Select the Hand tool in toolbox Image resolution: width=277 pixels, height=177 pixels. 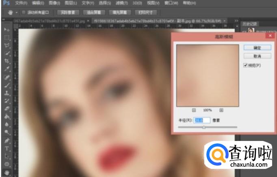[x=7, y=172]
